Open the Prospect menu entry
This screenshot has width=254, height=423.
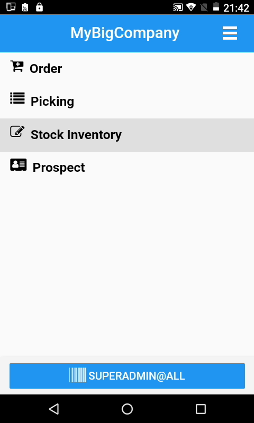pos(127,168)
